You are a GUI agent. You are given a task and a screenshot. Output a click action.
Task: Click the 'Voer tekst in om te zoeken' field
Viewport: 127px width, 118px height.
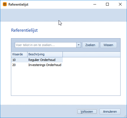46,45
